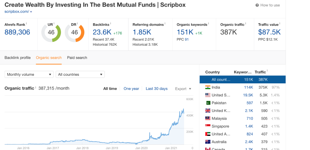Click the 2021 peak on traffic chart

click(183, 109)
